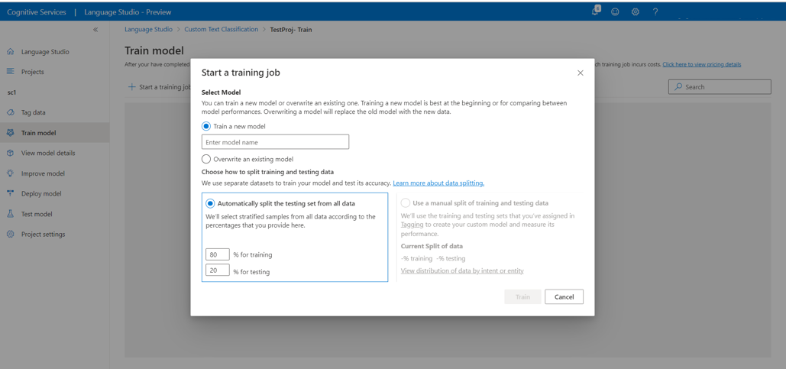The height and width of the screenshot is (369, 786).
Task: Open View model details in sidebar
Action: [48, 153]
